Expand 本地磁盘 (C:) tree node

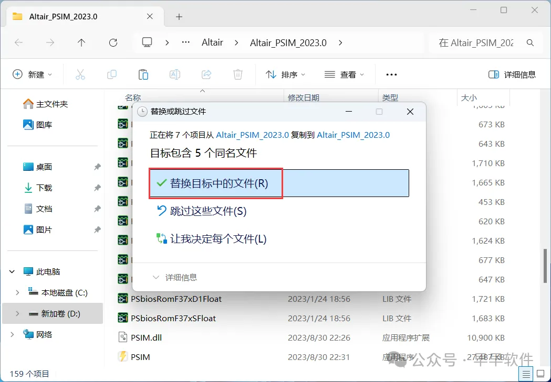click(17, 292)
